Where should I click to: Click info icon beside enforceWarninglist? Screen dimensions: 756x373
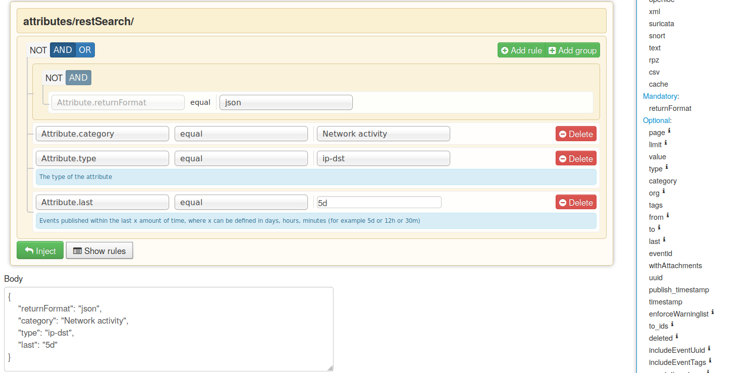[x=713, y=312]
